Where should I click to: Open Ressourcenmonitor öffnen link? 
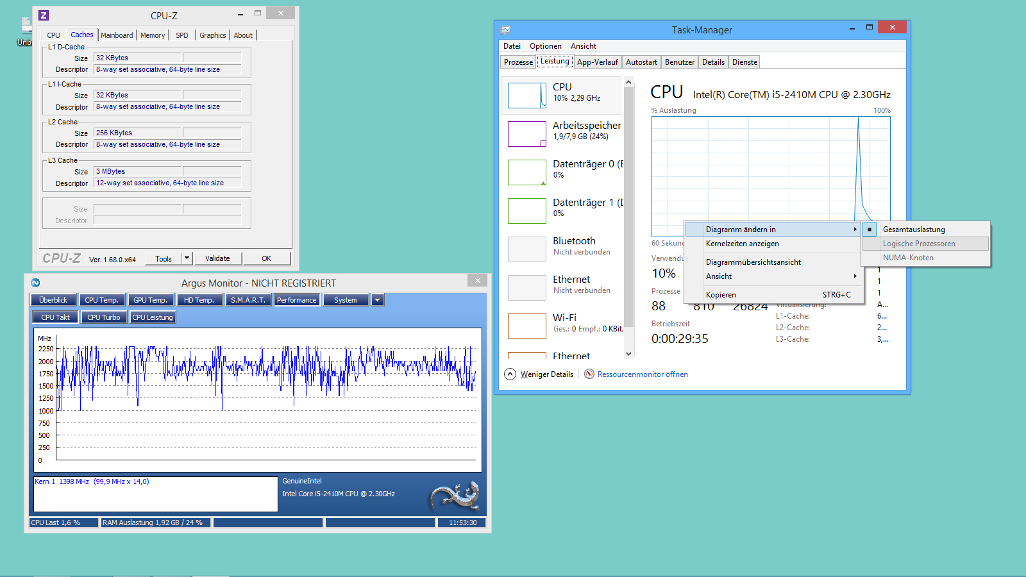pos(643,374)
